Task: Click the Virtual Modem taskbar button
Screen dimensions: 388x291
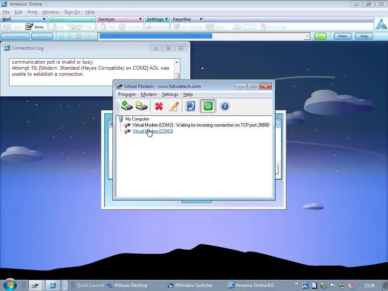Action: pos(35,285)
